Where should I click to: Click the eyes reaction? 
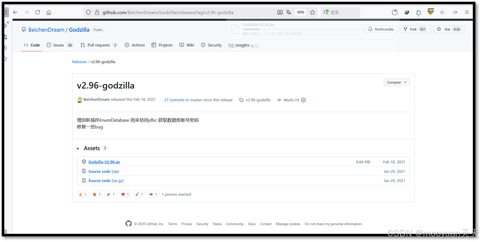153,194
